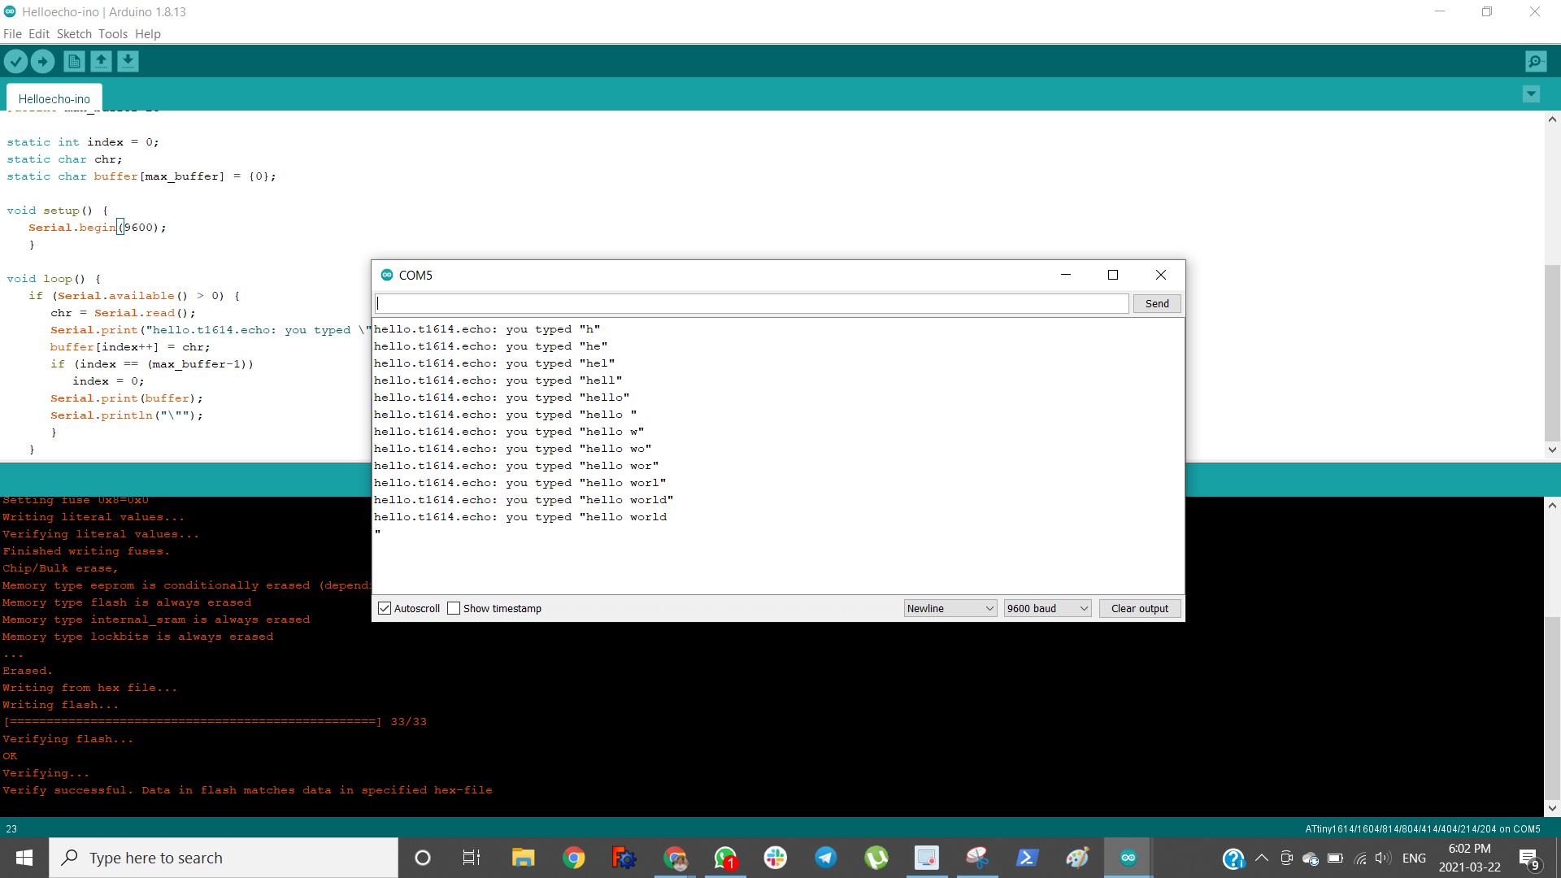This screenshot has height=878, width=1561.
Task: Open the notification center icon
Action: [1528, 858]
